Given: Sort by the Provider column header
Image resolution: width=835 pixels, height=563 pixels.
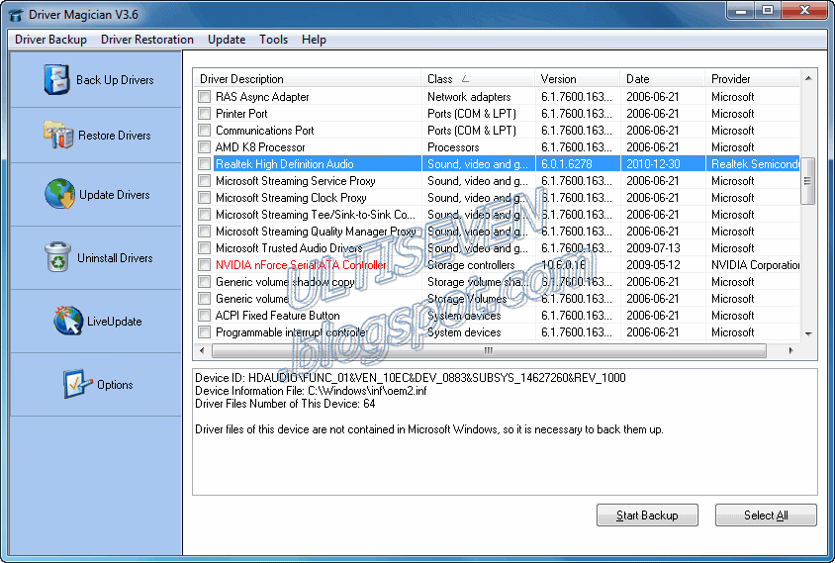Looking at the screenshot, I should 753,79.
